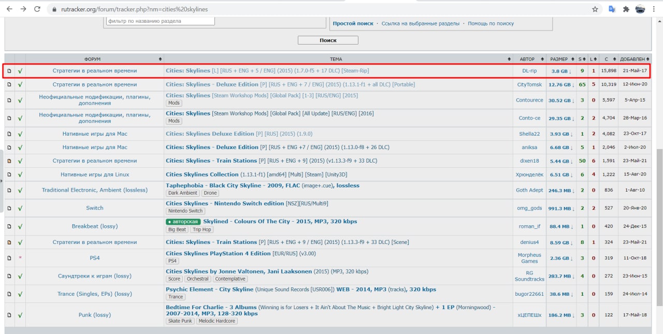Click the topic icon in the Хрюнделёк row
Viewport: 663px width, 334px height.
[x=9, y=175]
